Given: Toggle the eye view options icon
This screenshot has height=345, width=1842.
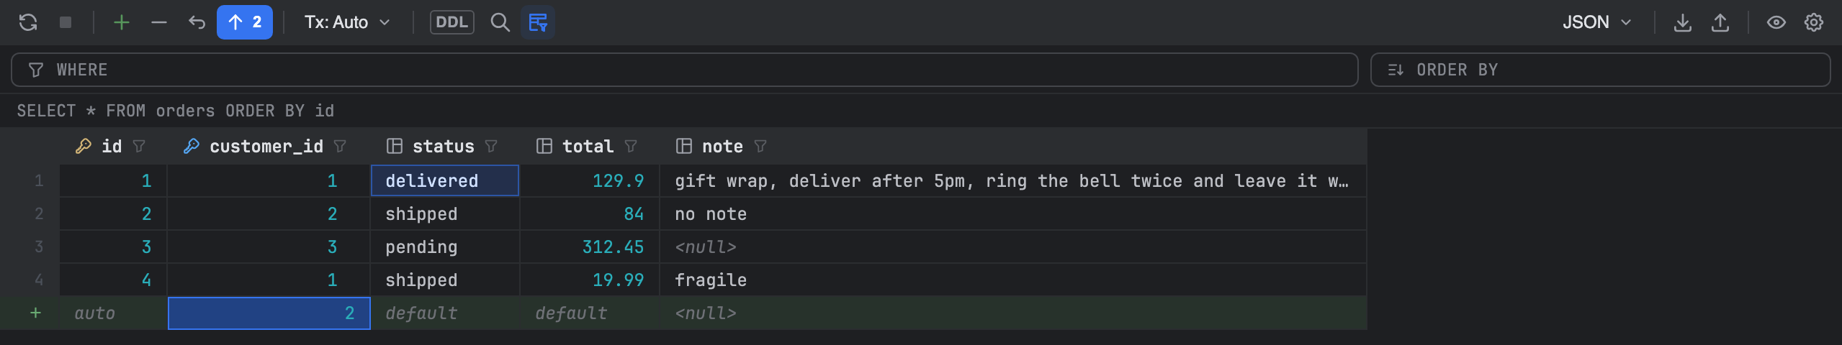Looking at the screenshot, I should 1776,22.
